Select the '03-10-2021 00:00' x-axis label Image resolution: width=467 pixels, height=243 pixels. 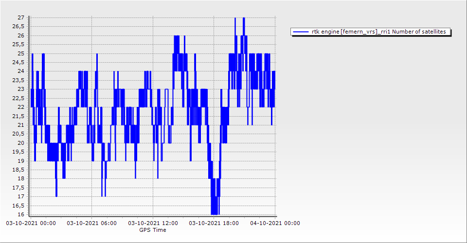[31, 224]
